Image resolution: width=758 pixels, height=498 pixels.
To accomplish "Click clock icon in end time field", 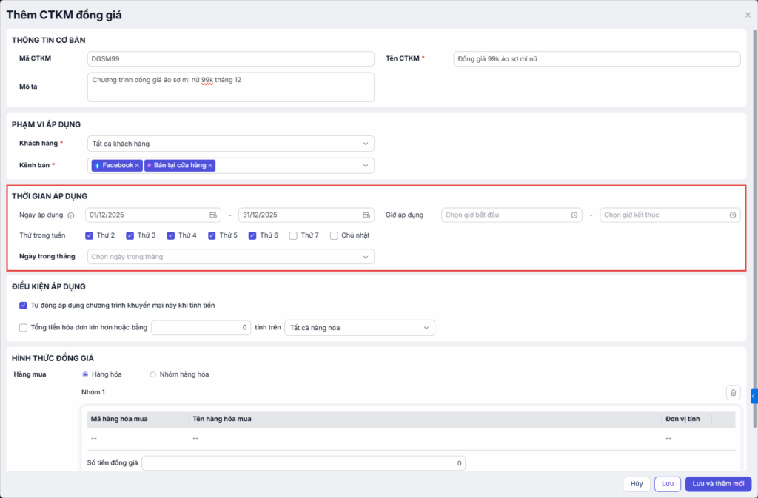I will (x=733, y=215).
